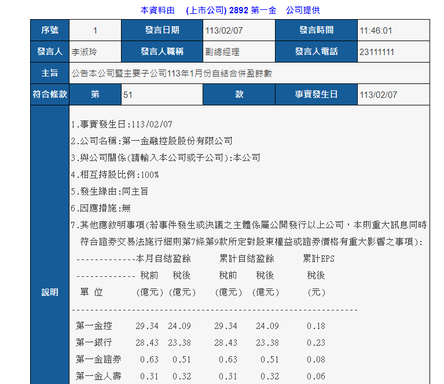
Task: Select the title value 副總經理
Action: 222,52
